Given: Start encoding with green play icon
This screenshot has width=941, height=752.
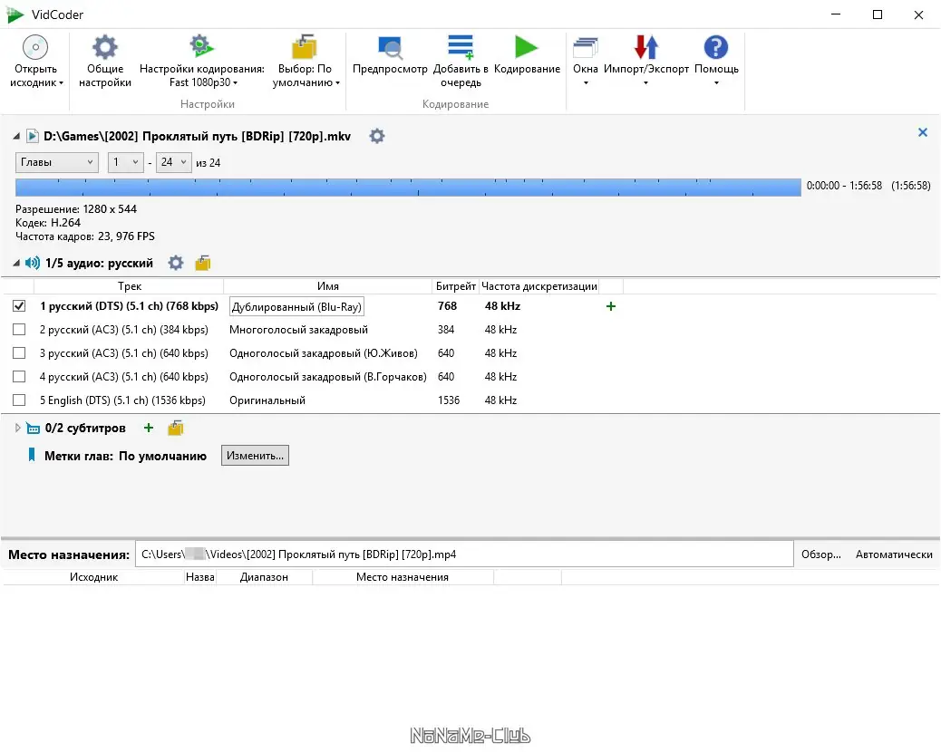Looking at the screenshot, I should click(527, 47).
